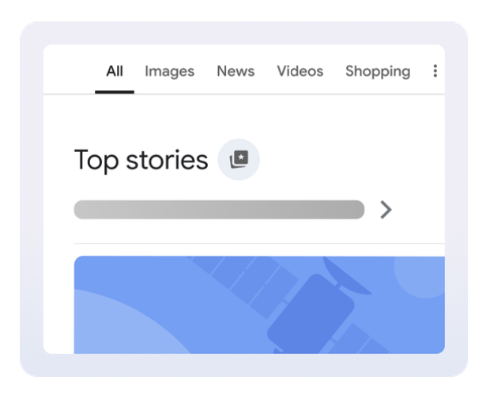
Task: Select the All tab
Action: pos(115,71)
